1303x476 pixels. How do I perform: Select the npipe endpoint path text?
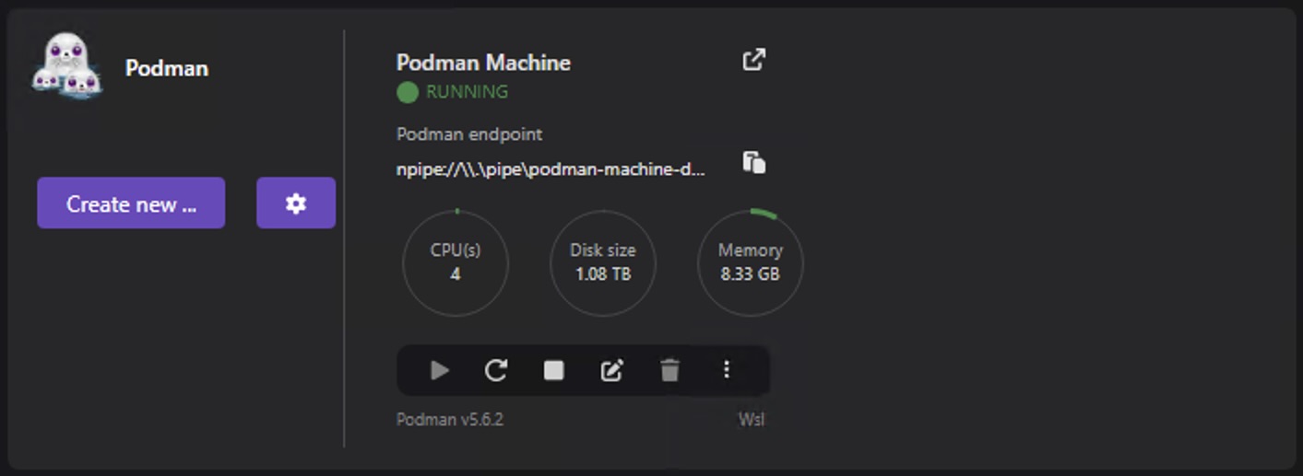(551, 169)
